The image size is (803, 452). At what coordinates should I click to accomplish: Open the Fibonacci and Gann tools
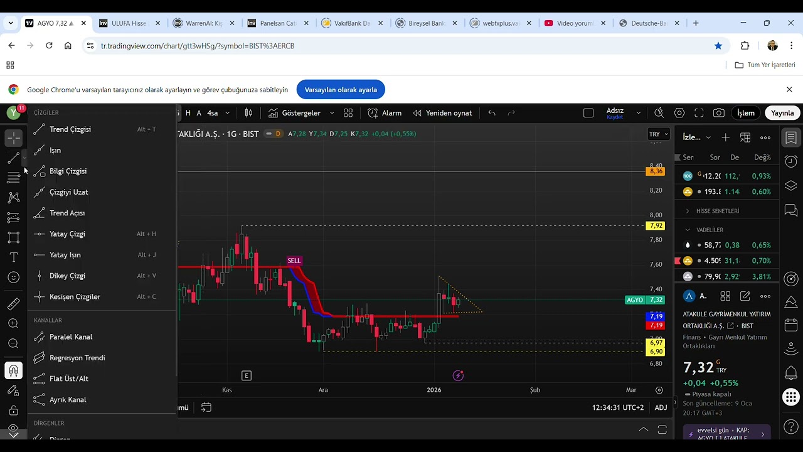(x=13, y=178)
